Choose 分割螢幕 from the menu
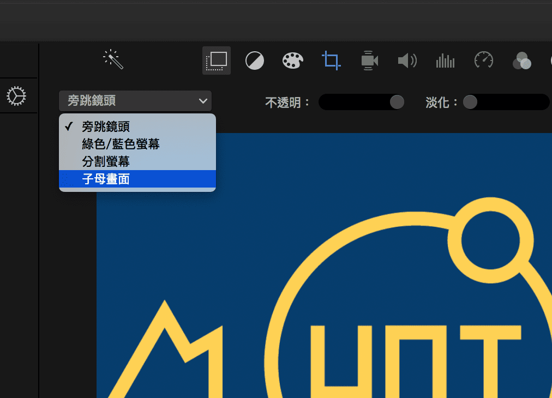 [137, 161]
